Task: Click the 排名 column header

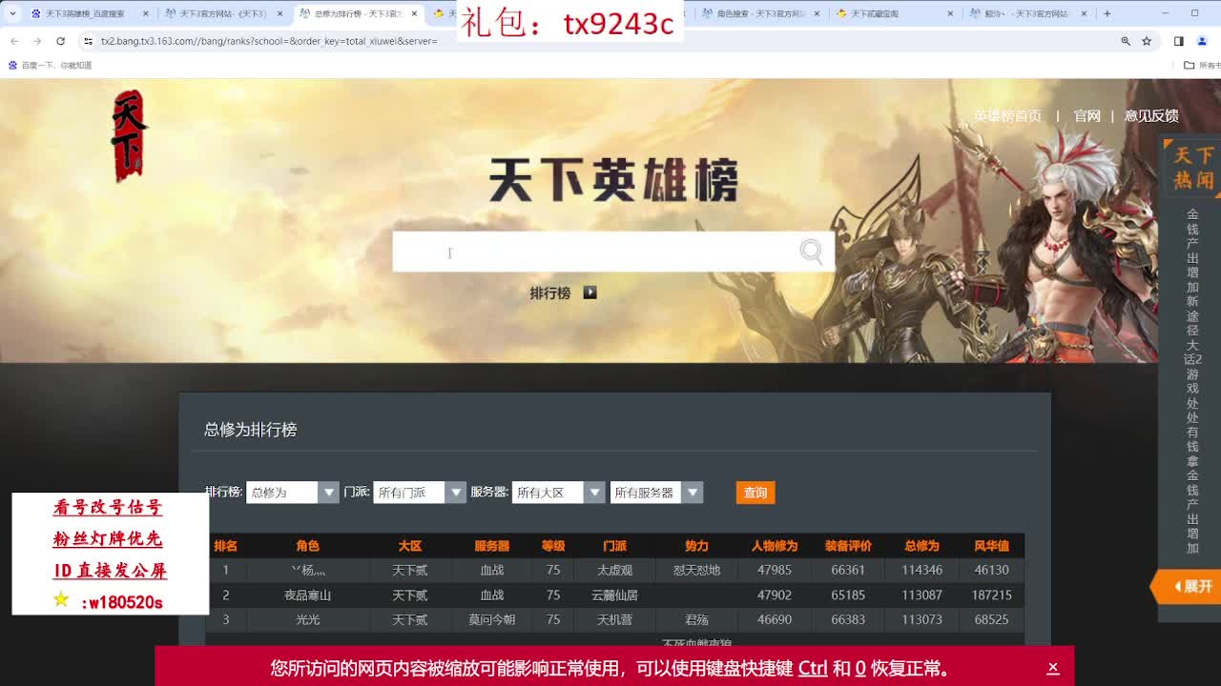Action: [x=225, y=546]
